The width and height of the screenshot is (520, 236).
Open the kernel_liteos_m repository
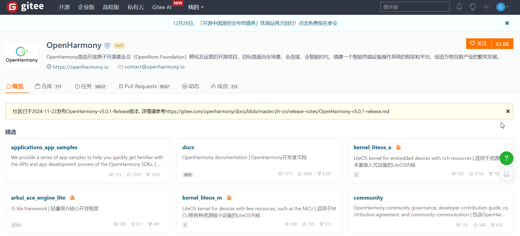[x=202, y=198]
